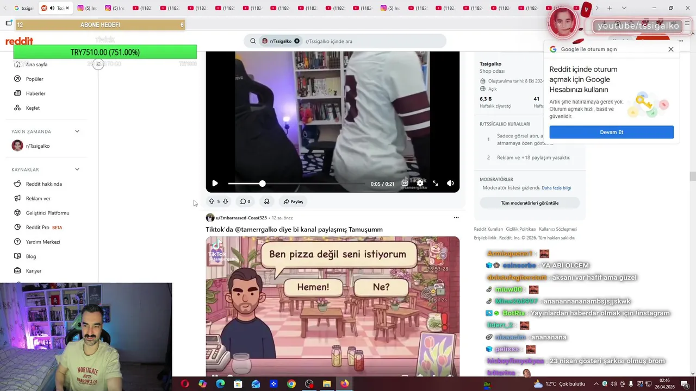Go to Reddit home via logo
Screen dimensions: 696x391
coord(20,41)
